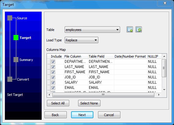Click the NULLIF cell in SALARY row
The width and height of the screenshot is (174, 125).
(x=154, y=82)
